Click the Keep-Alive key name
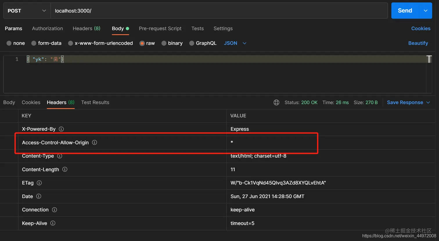439x241 pixels. tap(35, 223)
